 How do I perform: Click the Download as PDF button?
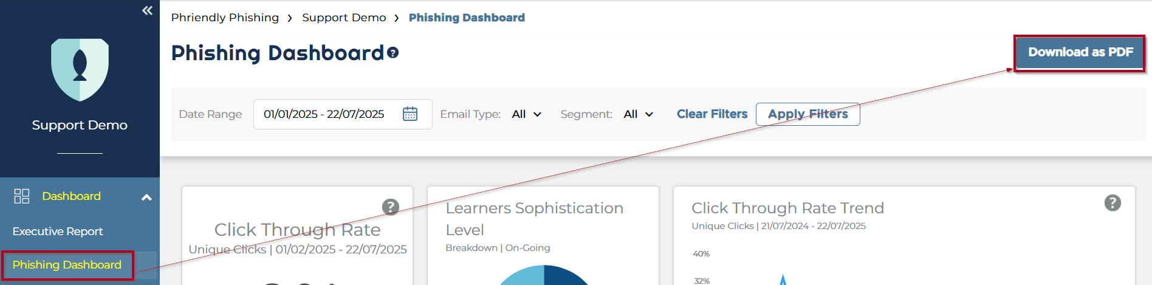[1080, 52]
